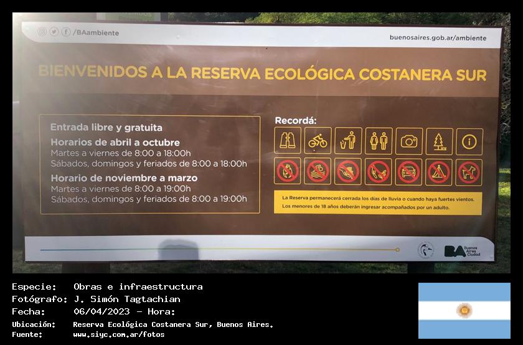Click the yellow rain closure notice banner
Image resolution: width=523 pixels, height=345 pixels.
point(378,202)
